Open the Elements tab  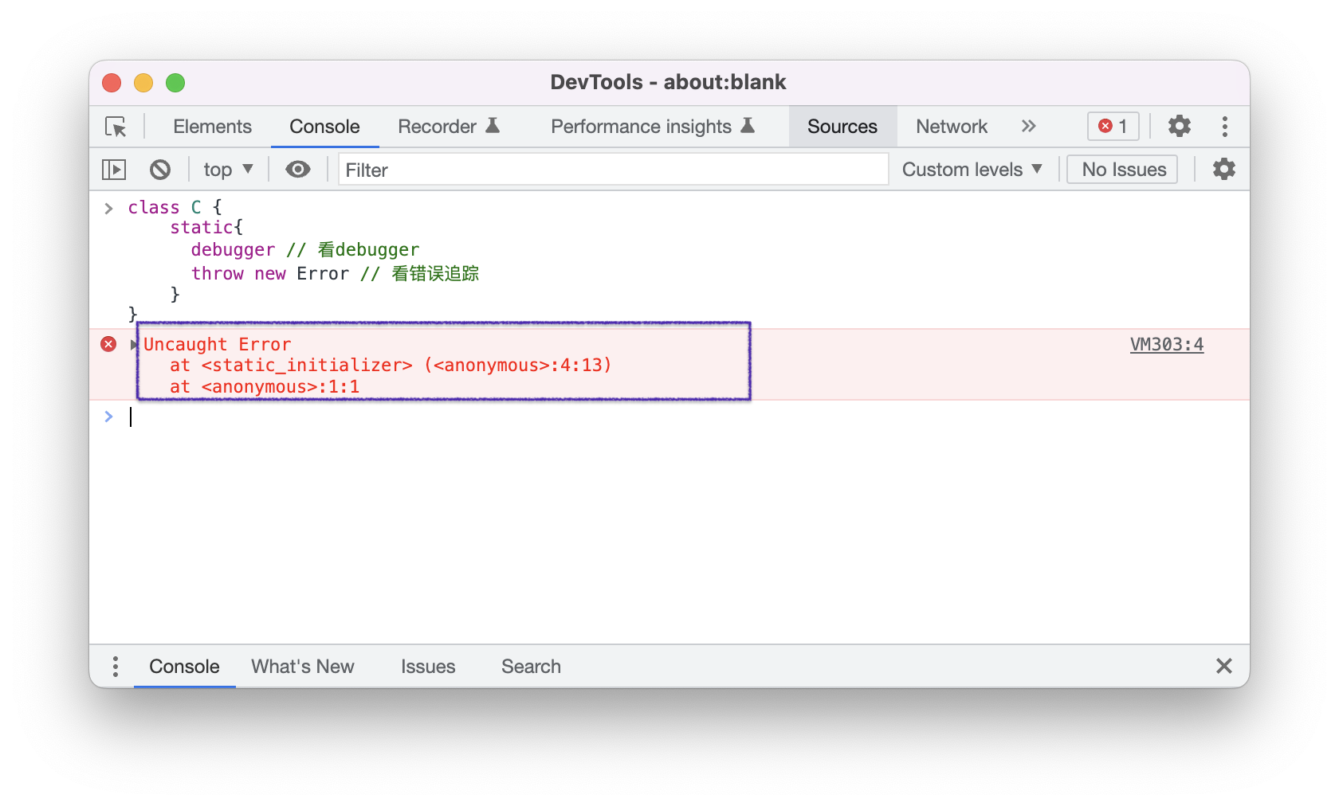point(212,127)
